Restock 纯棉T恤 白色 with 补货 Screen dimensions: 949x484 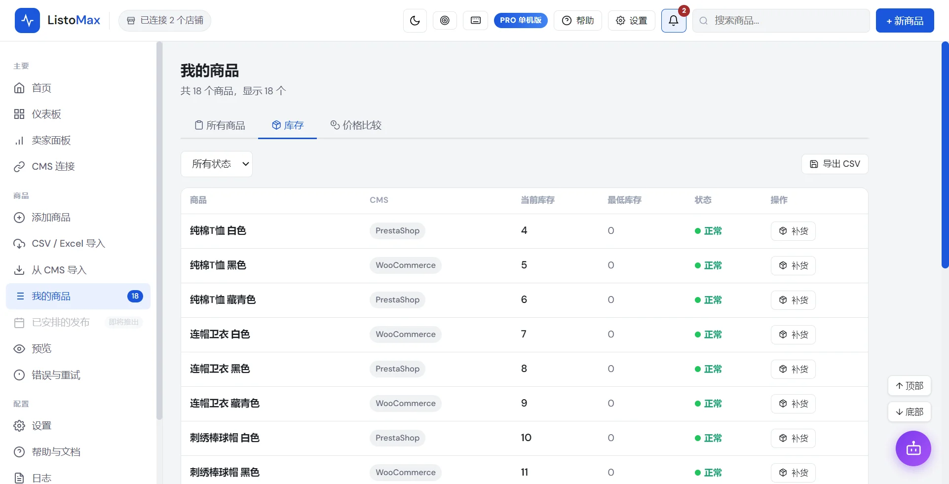[x=793, y=231]
